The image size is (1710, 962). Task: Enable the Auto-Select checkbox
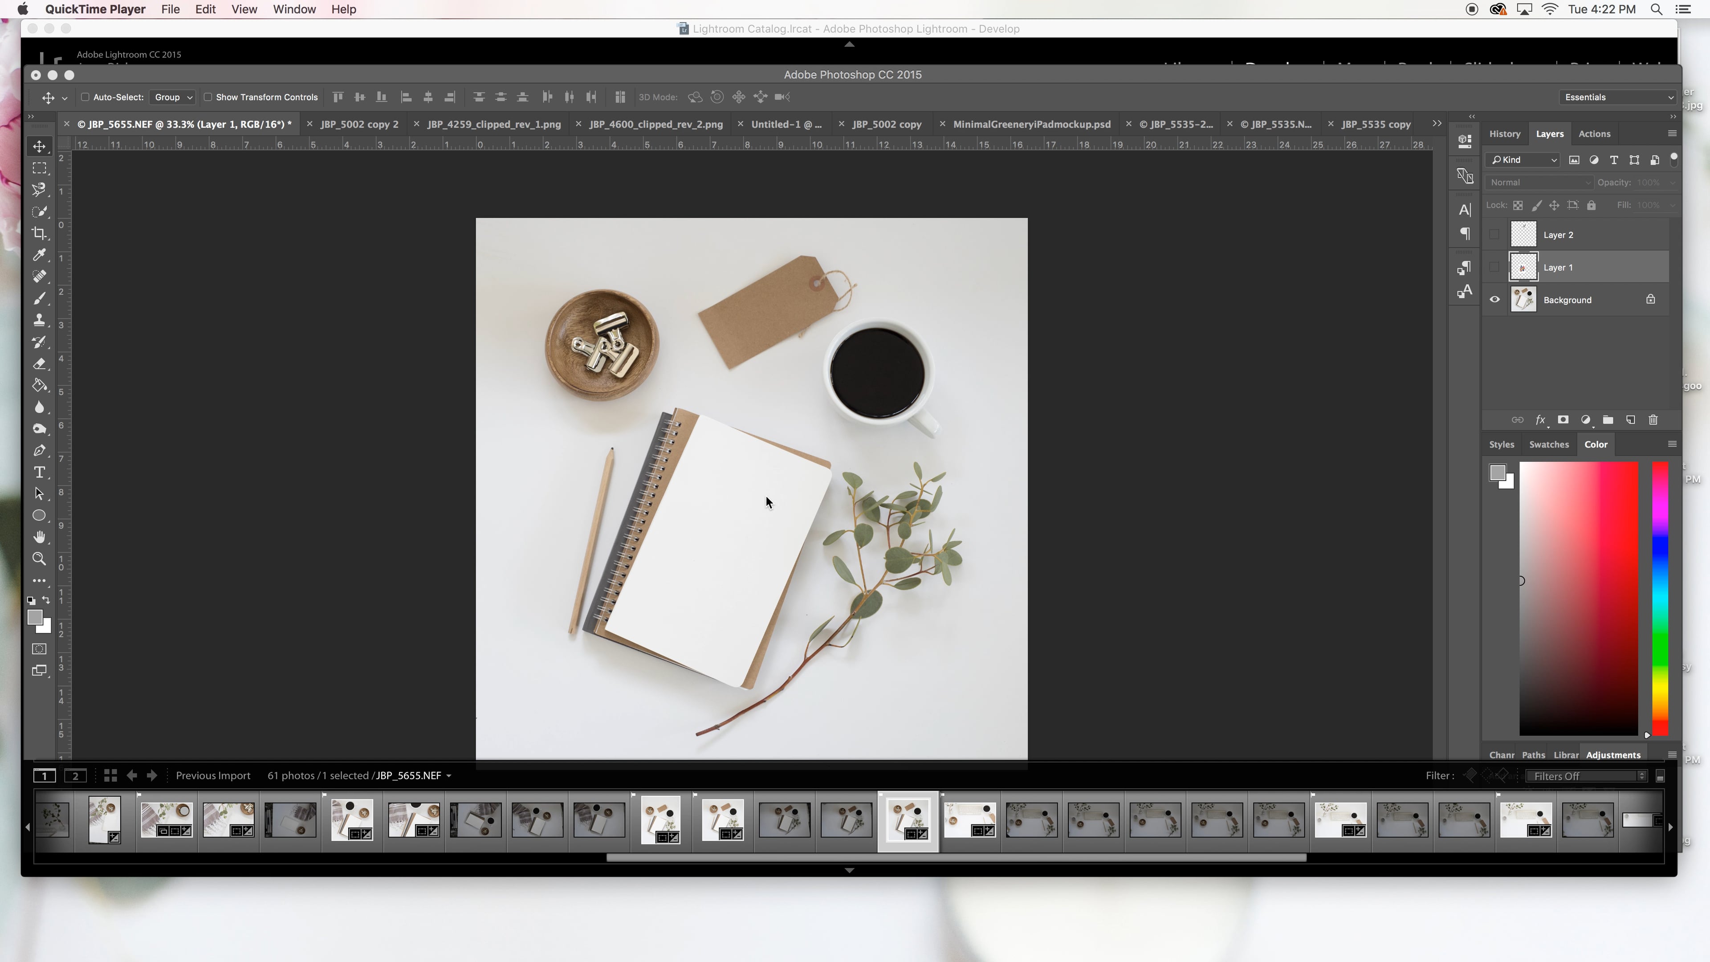(x=85, y=97)
